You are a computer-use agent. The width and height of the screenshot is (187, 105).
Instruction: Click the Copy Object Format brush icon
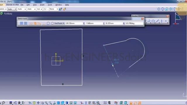click(x=64, y=9)
